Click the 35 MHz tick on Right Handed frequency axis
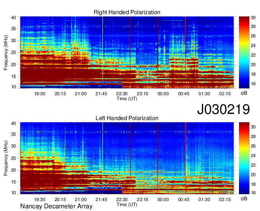The image size is (260, 211). (13, 29)
